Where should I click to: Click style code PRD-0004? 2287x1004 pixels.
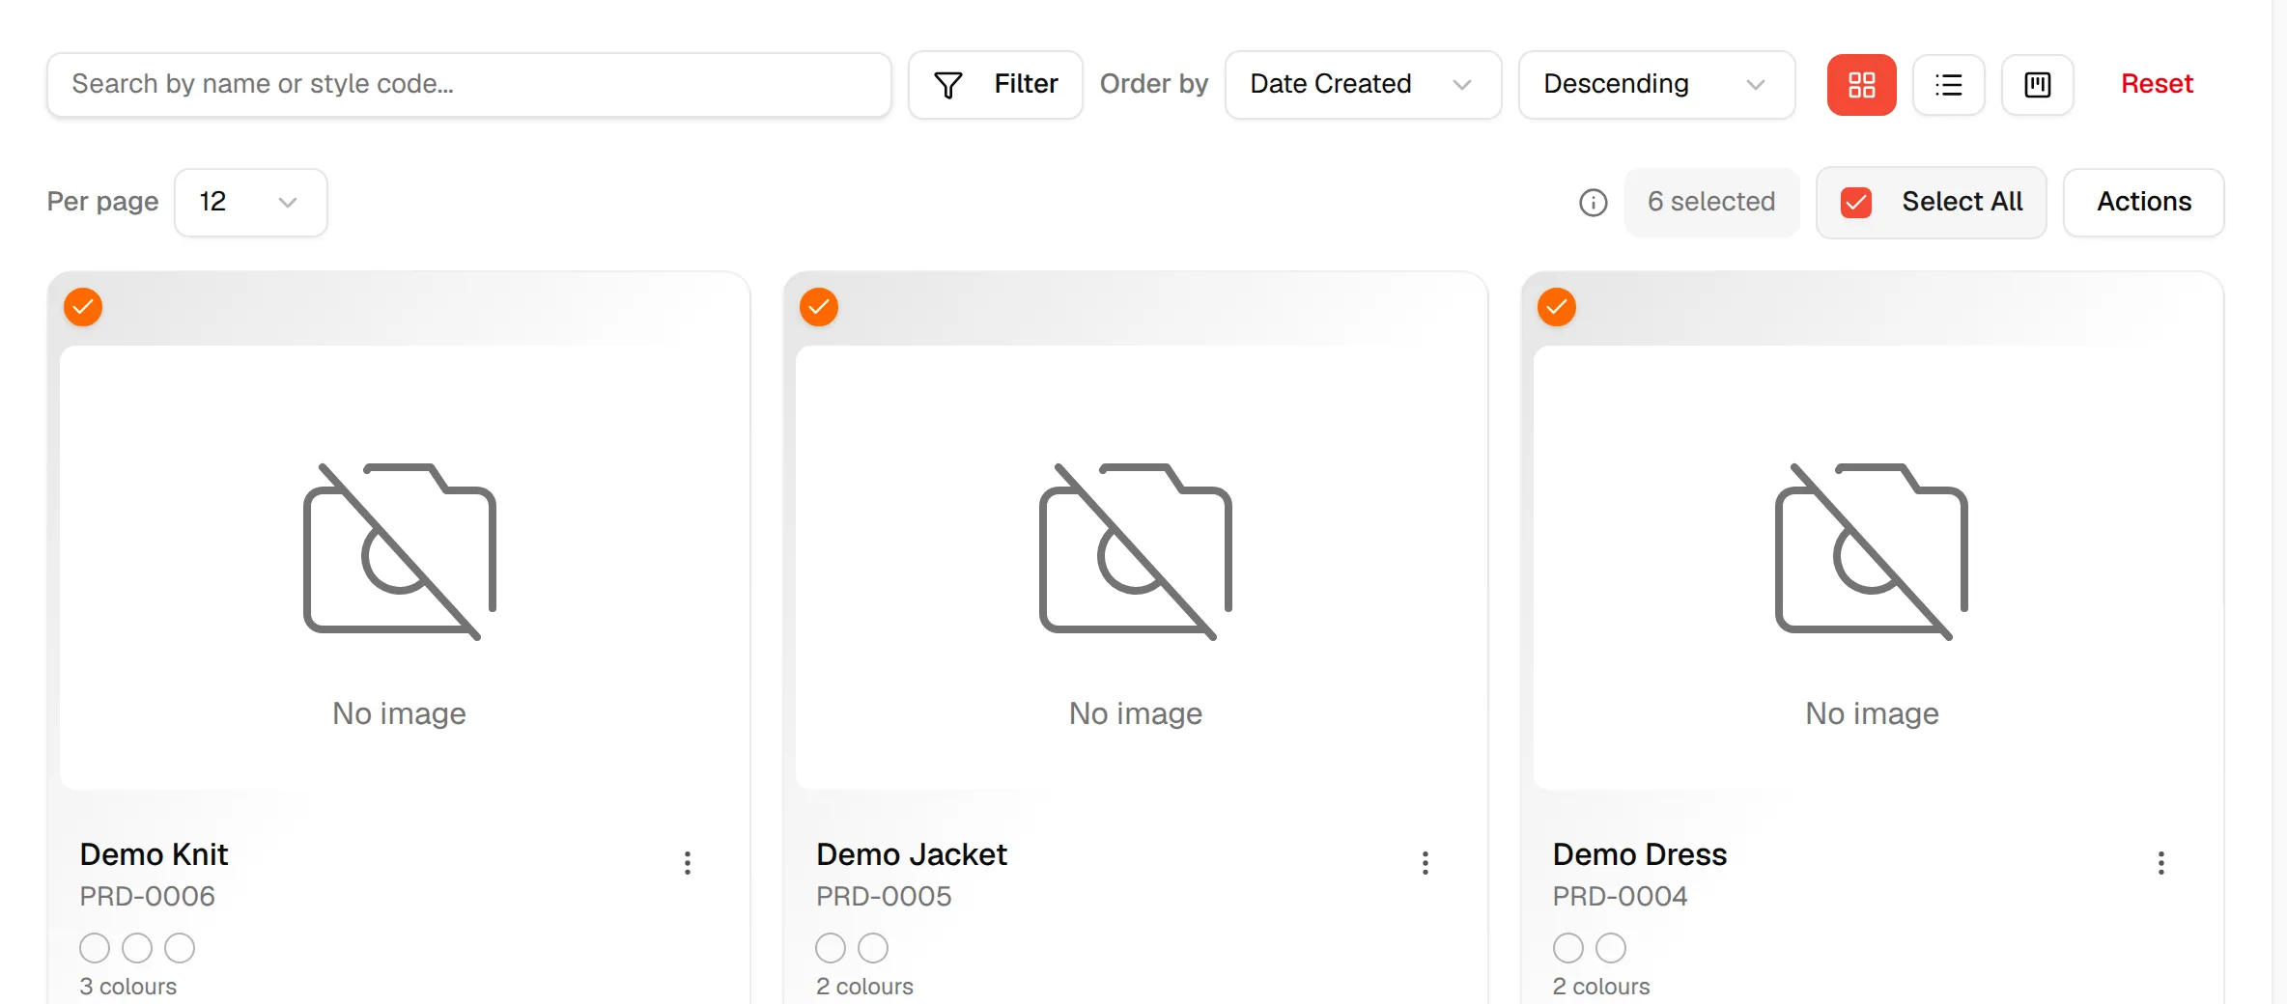click(x=1620, y=897)
